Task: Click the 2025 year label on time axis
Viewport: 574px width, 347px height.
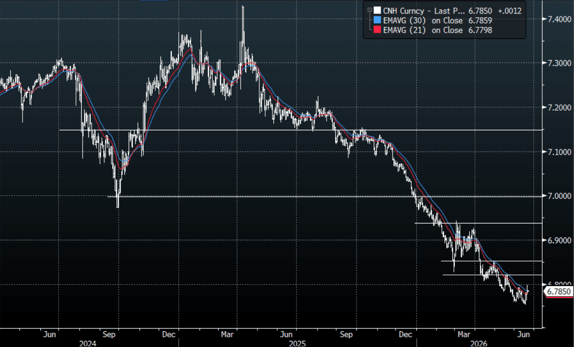Action: [297, 343]
